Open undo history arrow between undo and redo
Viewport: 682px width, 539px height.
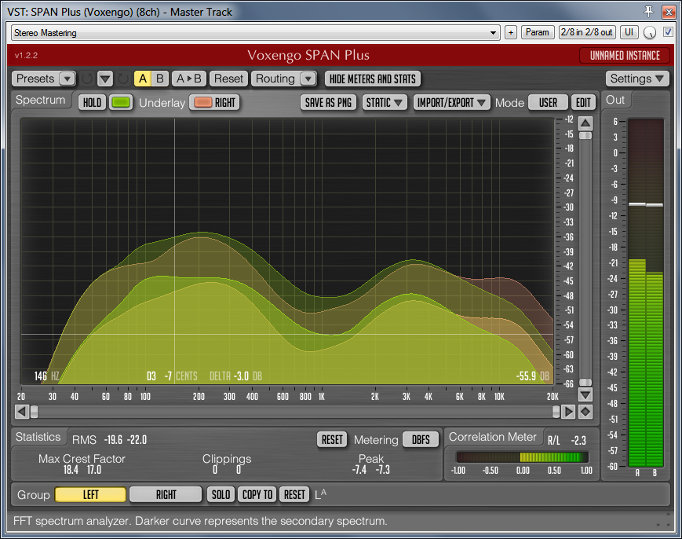click(105, 79)
